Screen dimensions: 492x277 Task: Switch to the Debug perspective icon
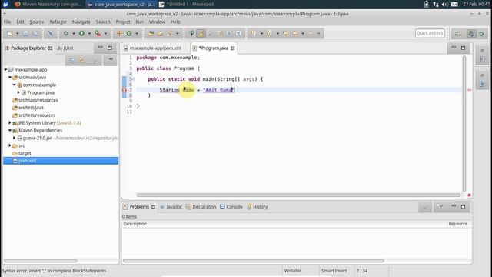[x=482, y=34]
